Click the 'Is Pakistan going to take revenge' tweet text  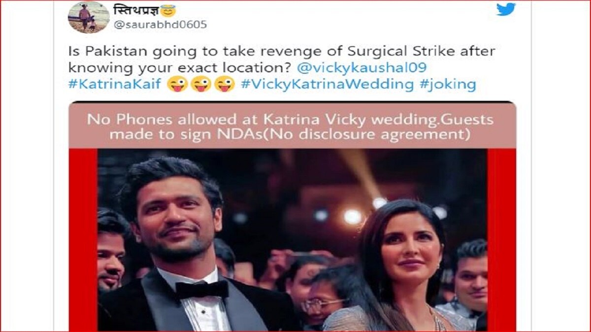click(281, 59)
